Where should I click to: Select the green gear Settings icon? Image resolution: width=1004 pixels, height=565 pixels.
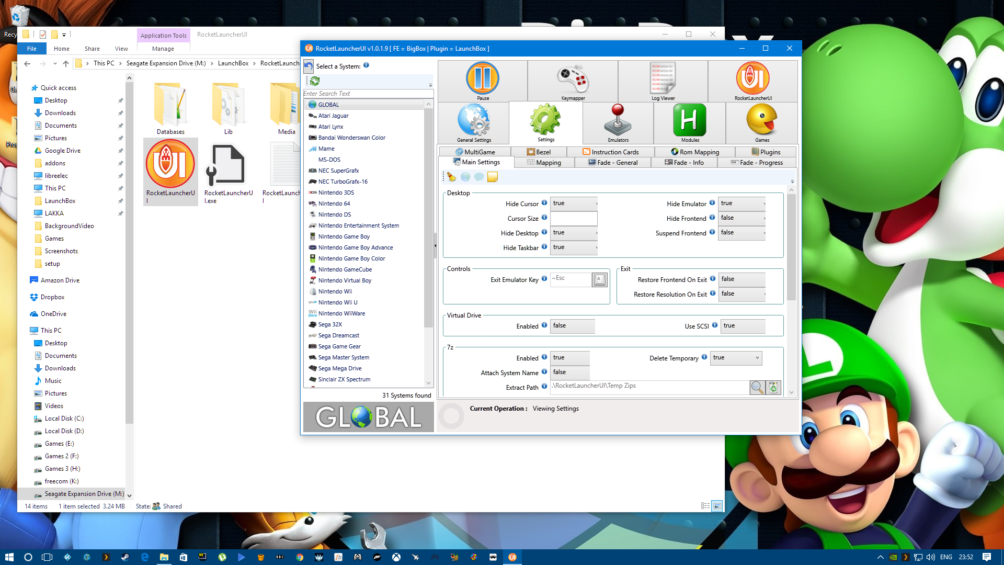[545, 123]
